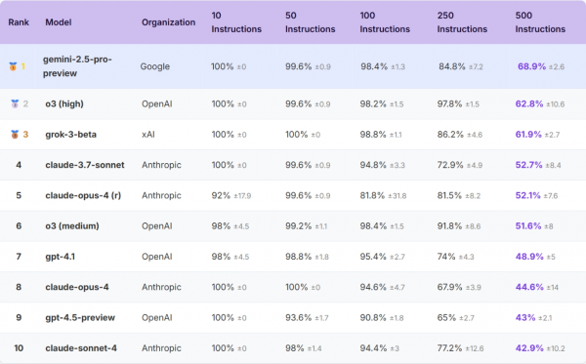Click the Organization column header
This screenshot has height=364, width=586.
pos(168,22)
